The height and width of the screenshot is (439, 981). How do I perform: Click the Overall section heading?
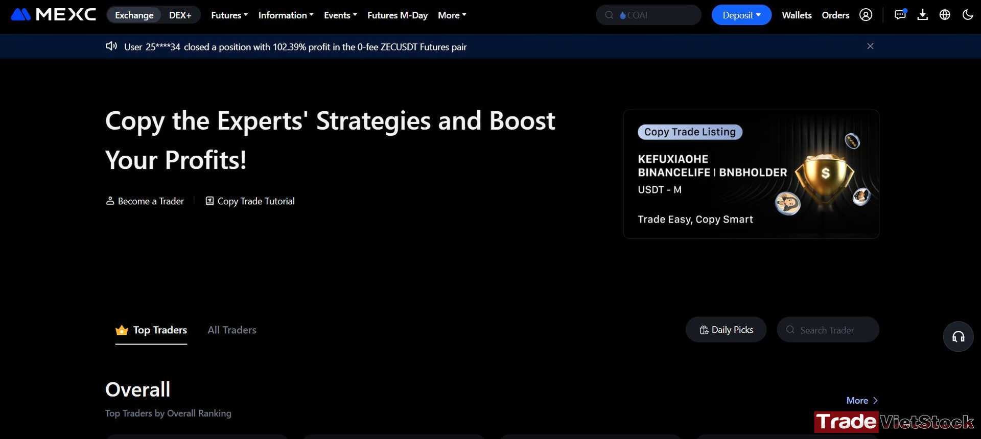point(138,389)
